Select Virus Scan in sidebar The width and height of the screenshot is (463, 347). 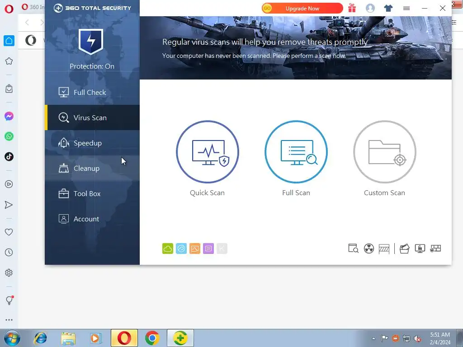(92, 117)
